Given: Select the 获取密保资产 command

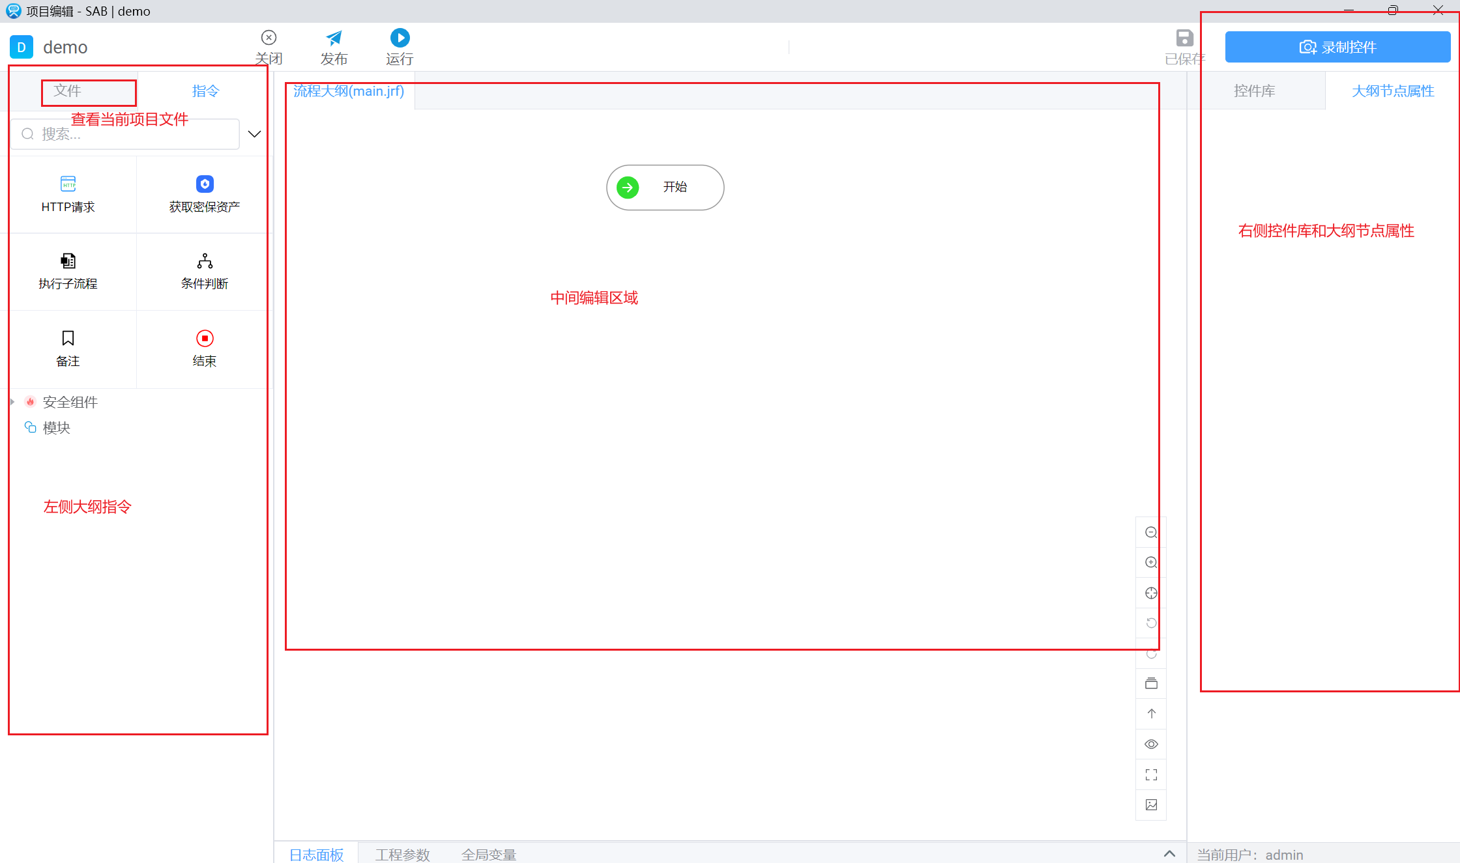Looking at the screenshot, I should [205, 194].
